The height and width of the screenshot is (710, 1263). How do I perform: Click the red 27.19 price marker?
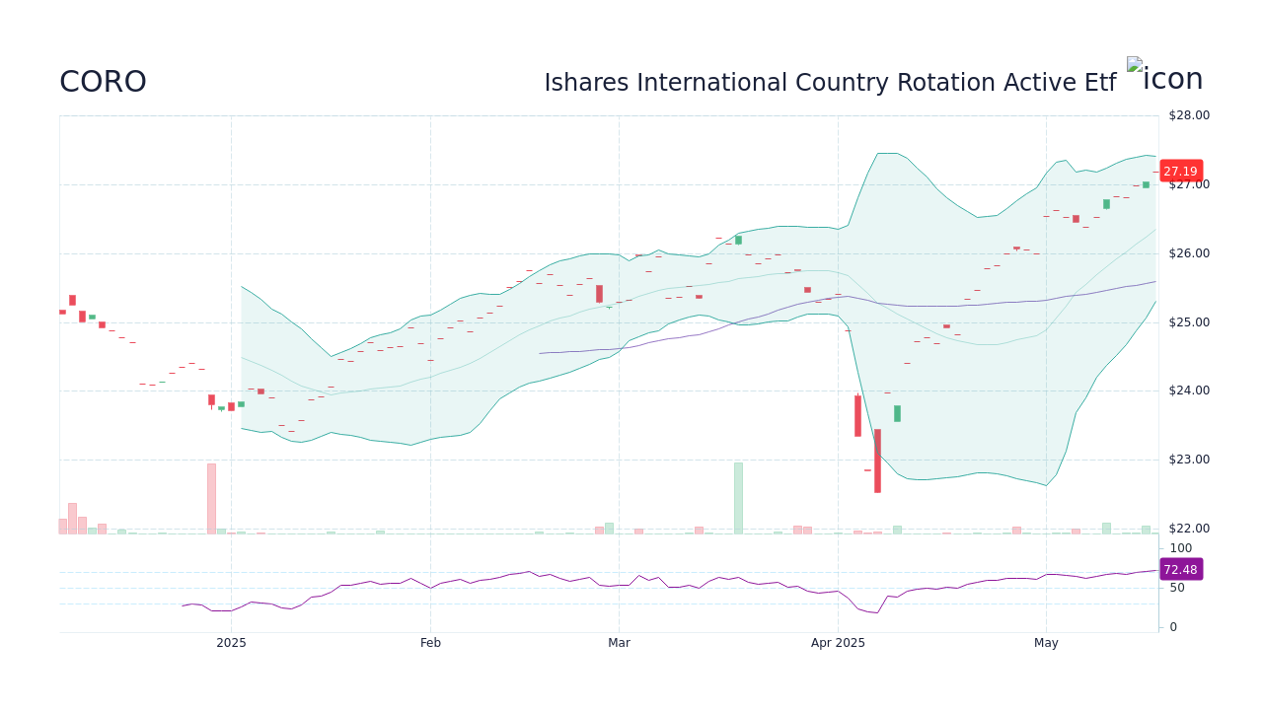[x=1181, y=171]
